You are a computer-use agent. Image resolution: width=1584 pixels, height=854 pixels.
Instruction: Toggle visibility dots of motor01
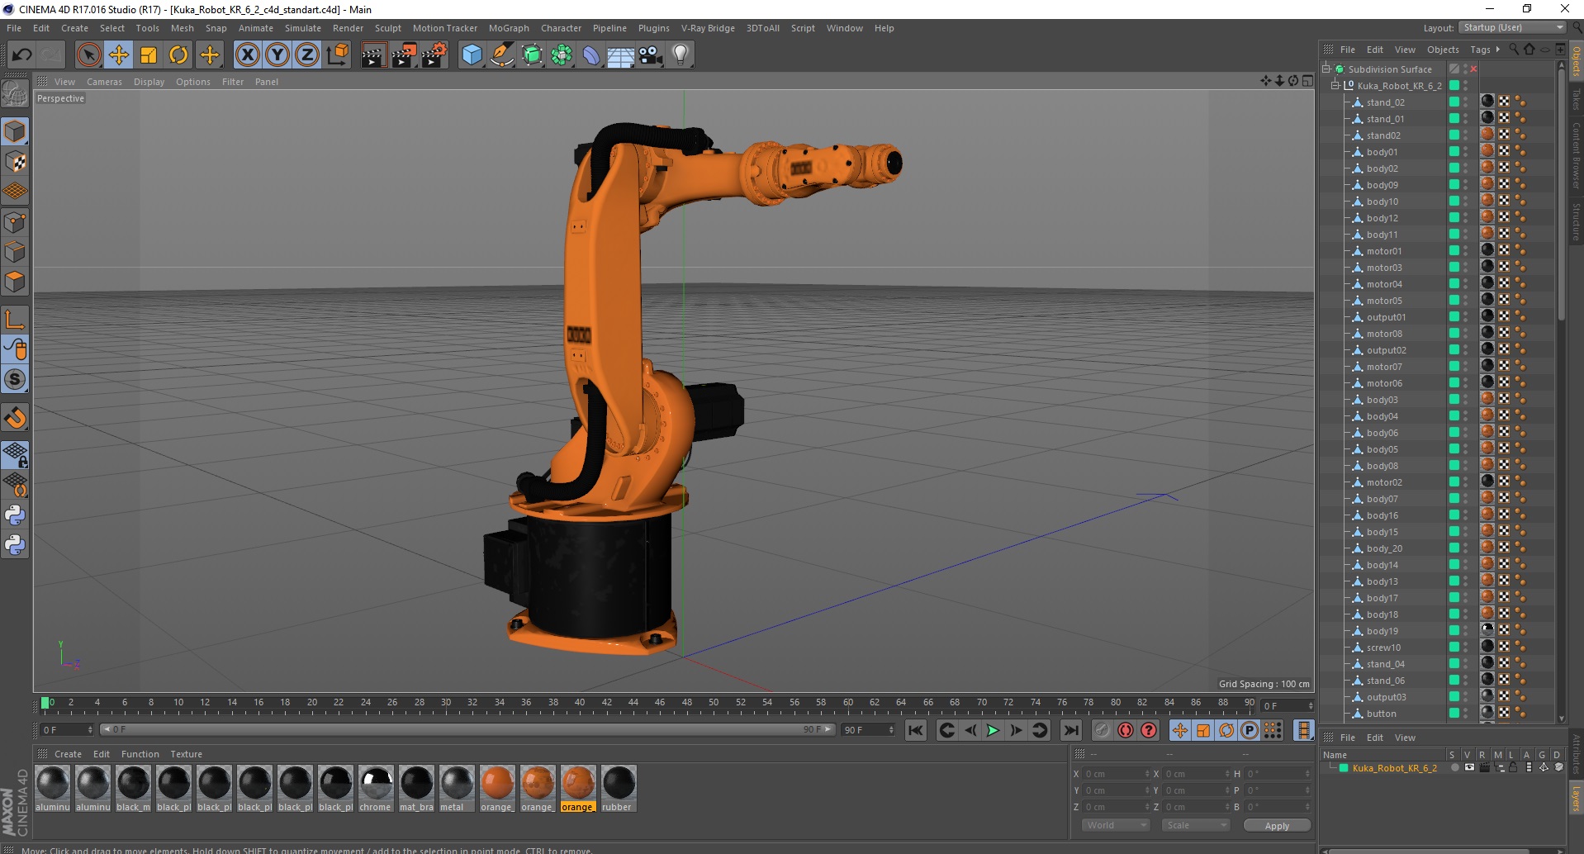click(x=1466, y=251)
